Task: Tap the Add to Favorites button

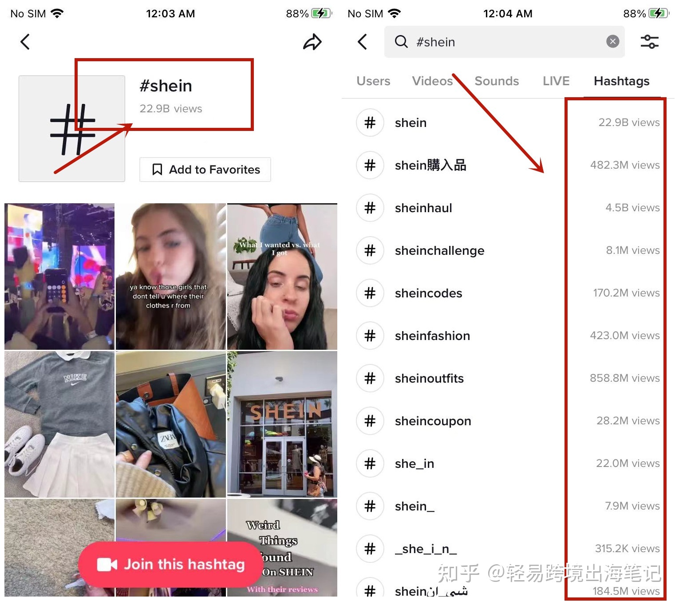Action: pos(205,169)
